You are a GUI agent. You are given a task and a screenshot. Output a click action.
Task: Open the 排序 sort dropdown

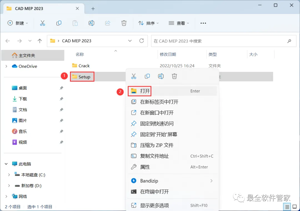coord(148,23)
